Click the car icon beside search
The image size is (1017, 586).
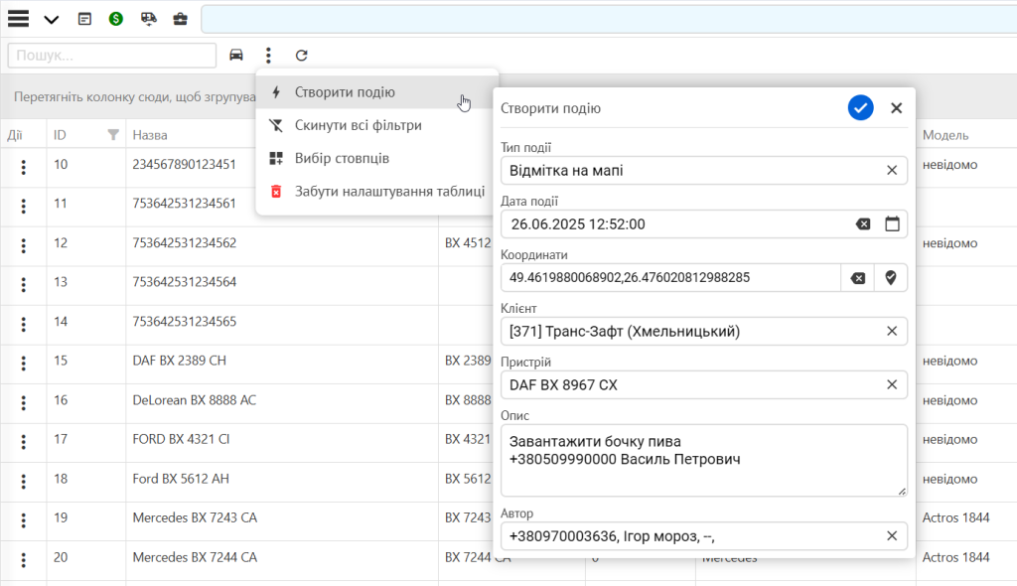pos(236,56)
